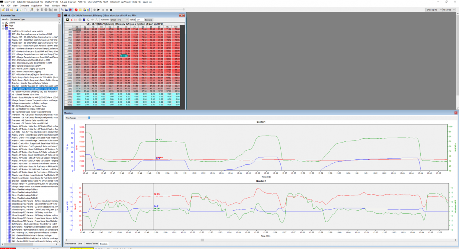
Task: Click the eject log toolbar button
Action: tap(111, 10)
